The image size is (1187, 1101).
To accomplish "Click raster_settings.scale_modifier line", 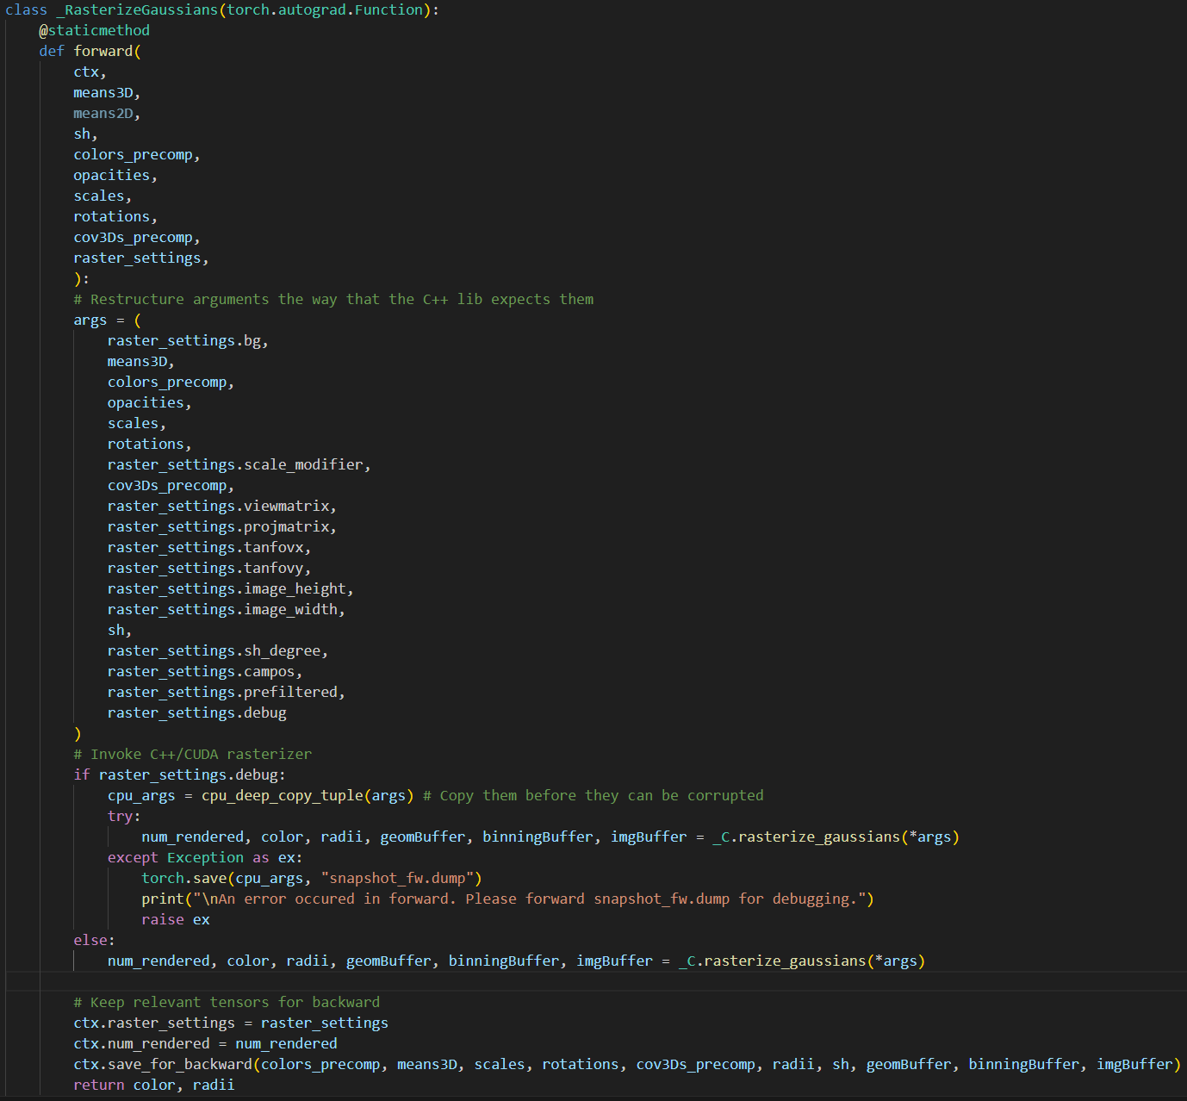I will tap(239, 465).
